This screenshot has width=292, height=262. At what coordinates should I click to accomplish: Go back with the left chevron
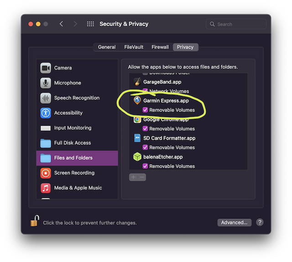62,24
